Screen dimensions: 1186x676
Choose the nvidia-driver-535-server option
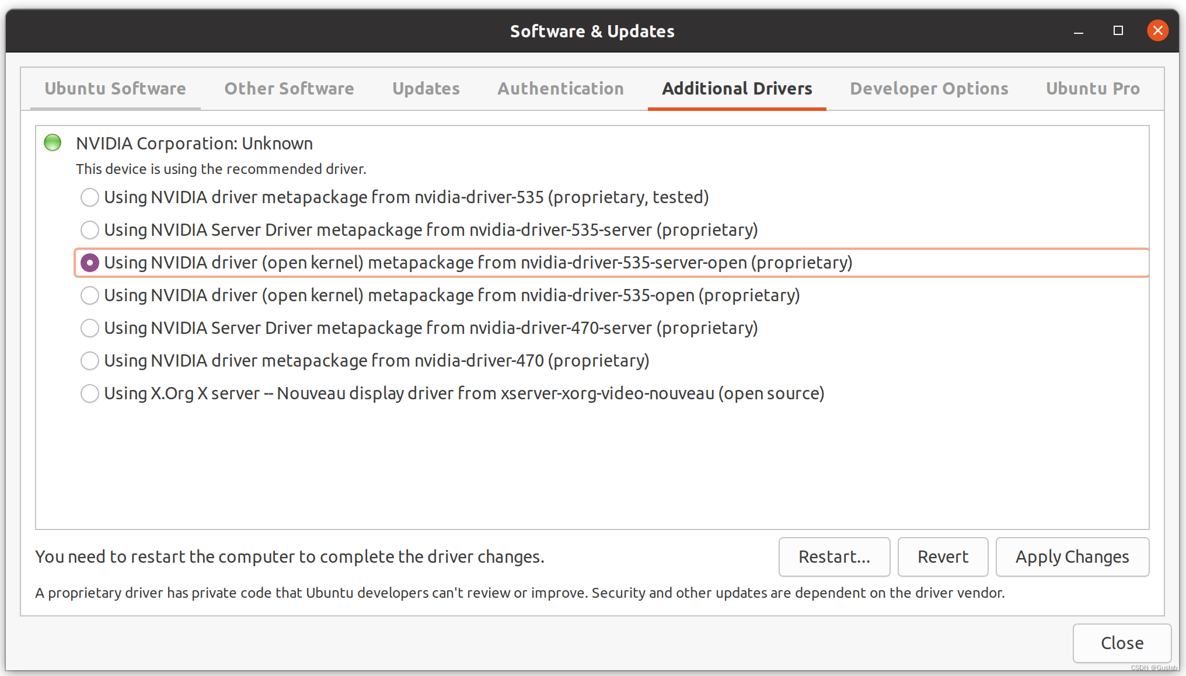coord(89,230)
